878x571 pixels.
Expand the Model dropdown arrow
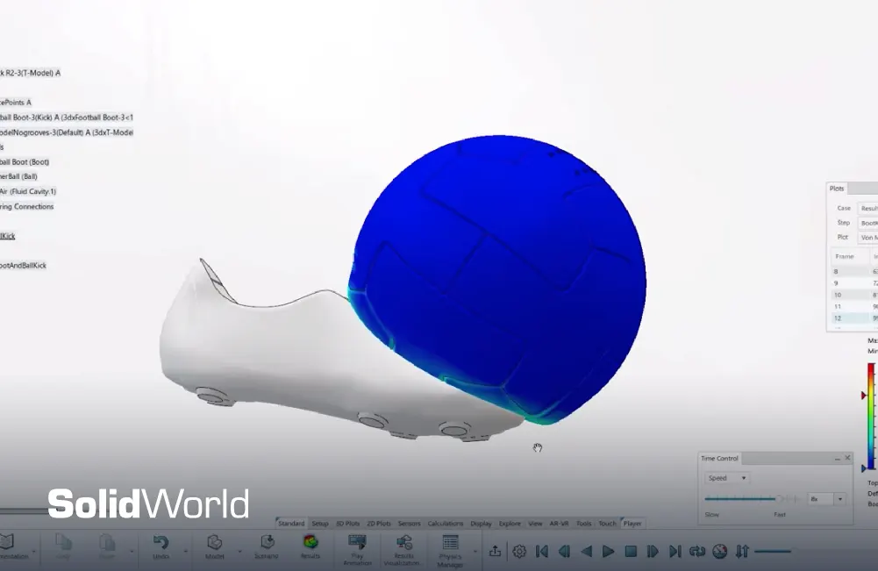tap(239, 552)
